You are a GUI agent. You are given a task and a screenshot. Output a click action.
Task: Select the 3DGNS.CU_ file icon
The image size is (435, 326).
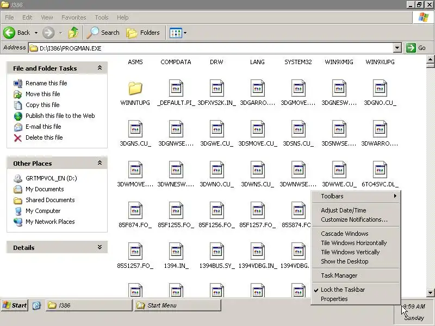pyautogui.click(x=135, y=129)
